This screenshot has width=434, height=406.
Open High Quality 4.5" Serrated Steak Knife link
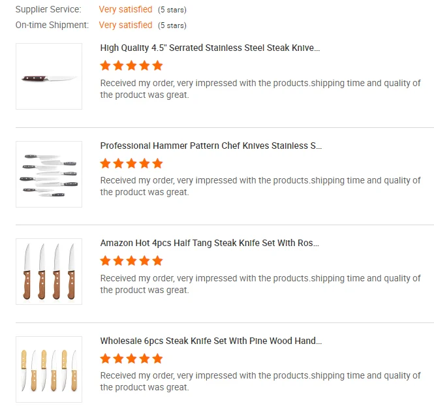[x=210, y=48]
